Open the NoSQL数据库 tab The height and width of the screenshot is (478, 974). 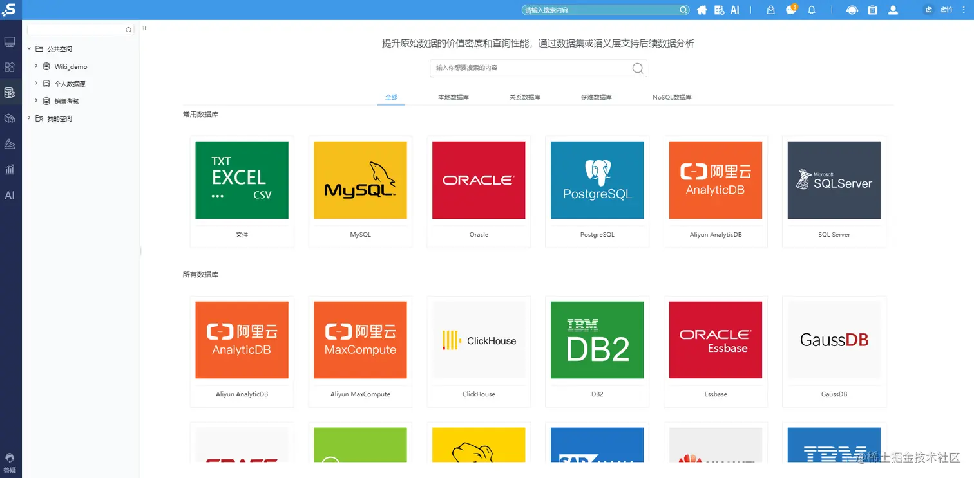pos(672,97)
